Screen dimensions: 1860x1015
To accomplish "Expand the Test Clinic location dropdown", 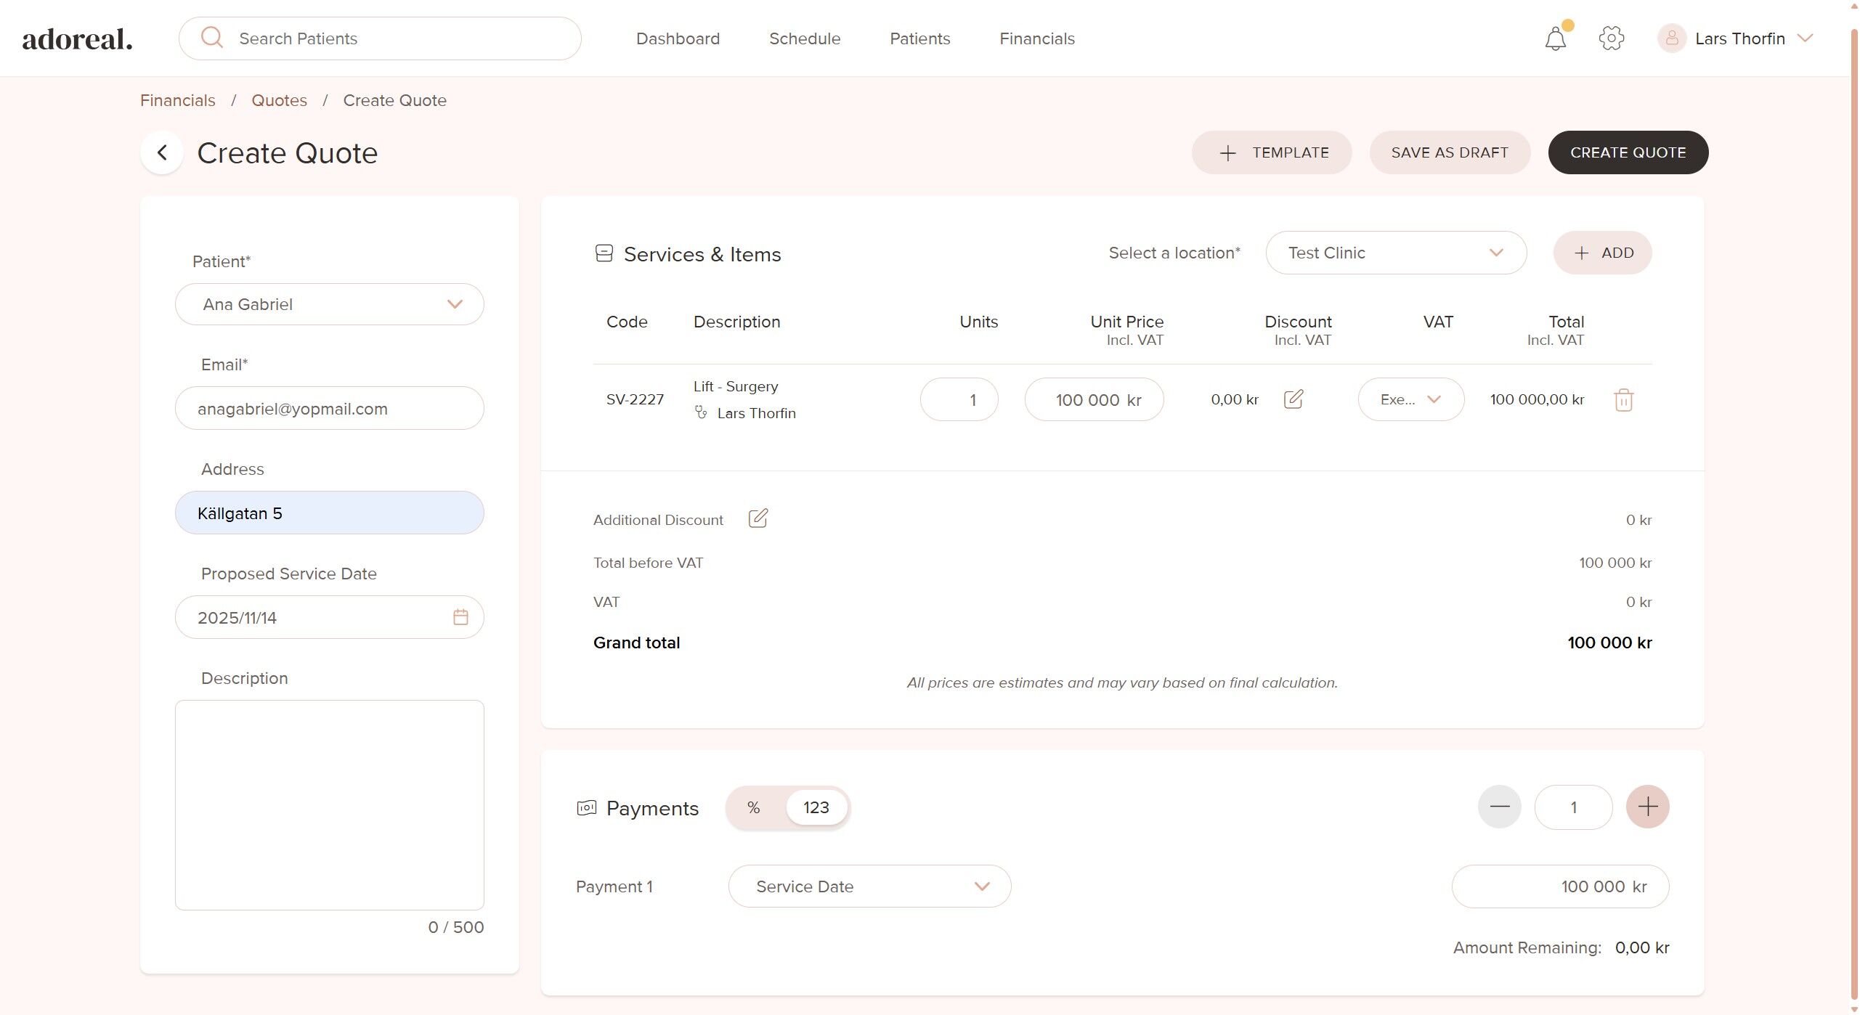I will 1395,253.
